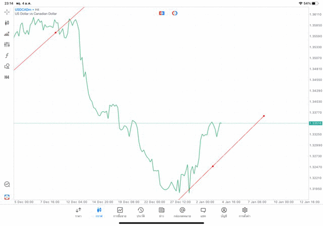Open the ประวัติ history tab

[x=140, y=212]
